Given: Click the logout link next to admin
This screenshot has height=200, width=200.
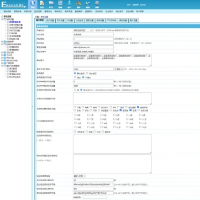Looking at the screenshot, I should [143, 5].
